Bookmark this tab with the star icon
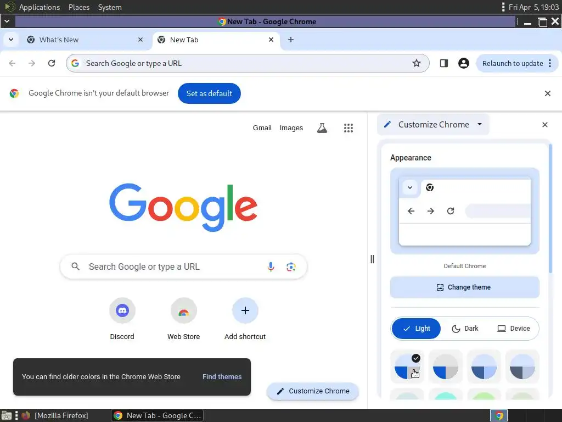562x422 pixels. click(416, 63)
